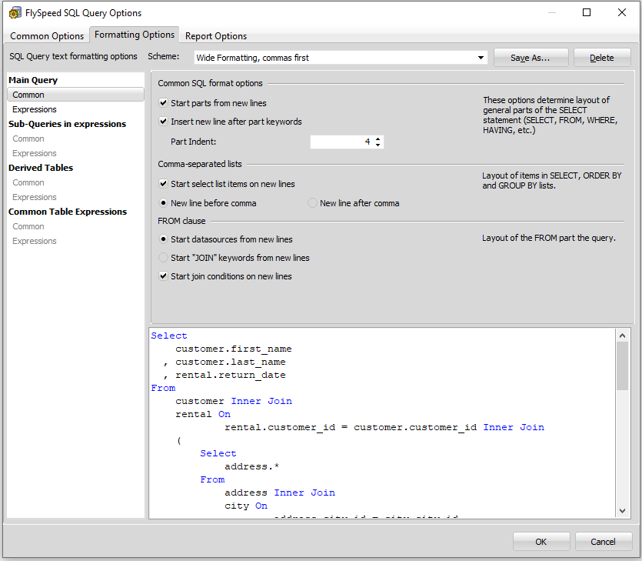Disable 'Start parts from new lines'

pos(163,103)
